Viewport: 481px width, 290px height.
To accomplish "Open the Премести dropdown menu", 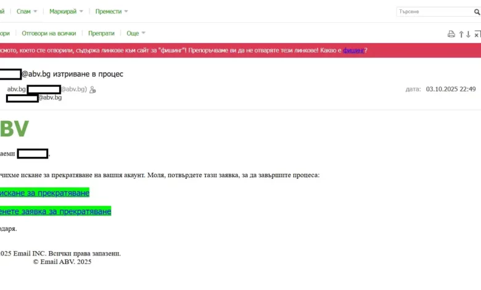I will click(x=112, y=11).
